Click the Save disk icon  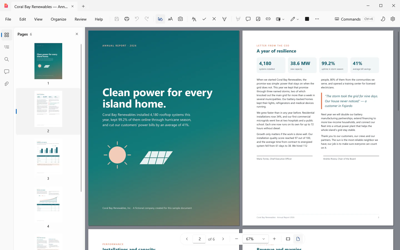117,19
